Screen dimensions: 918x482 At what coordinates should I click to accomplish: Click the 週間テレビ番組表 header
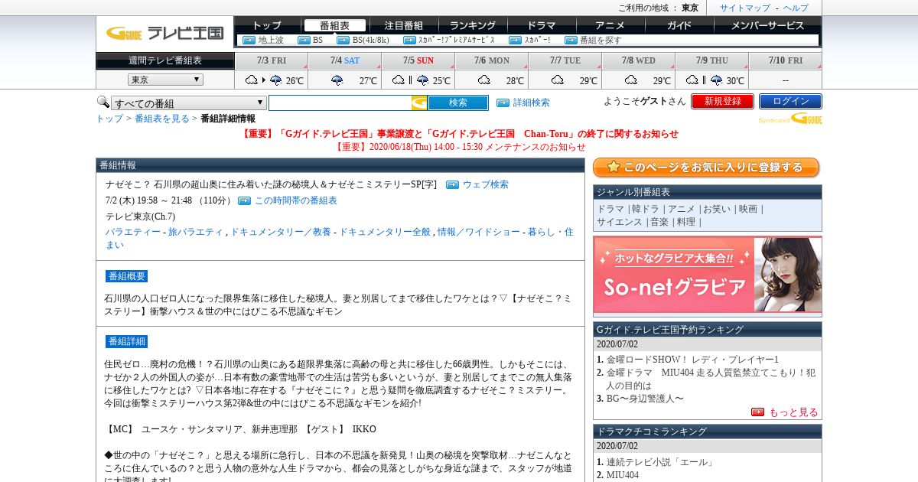point(165,60)
